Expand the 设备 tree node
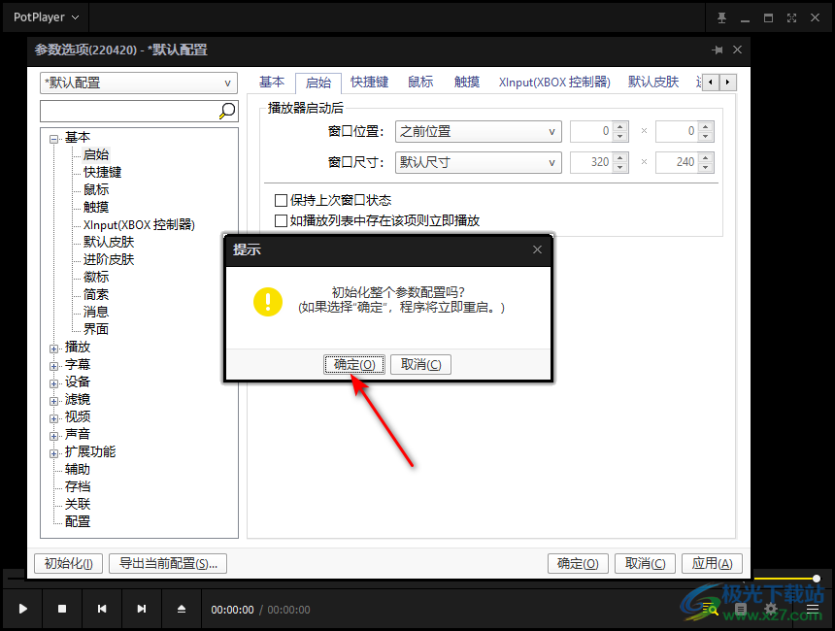The height and width of the screenshot is (631, 835). (53, 383)
